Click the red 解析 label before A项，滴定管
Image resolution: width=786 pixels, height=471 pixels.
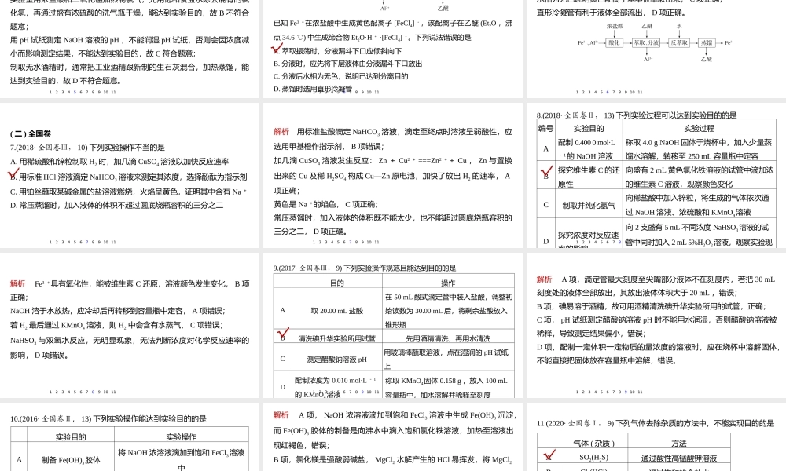[x=545, y=279]
